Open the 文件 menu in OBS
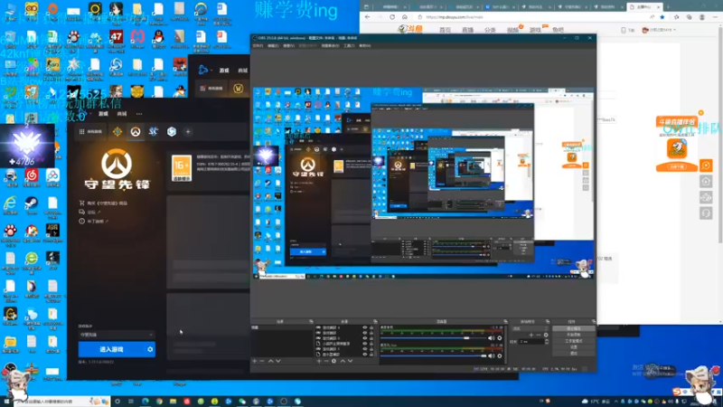Viewport: 723px width, 407px height. [258, 46]
